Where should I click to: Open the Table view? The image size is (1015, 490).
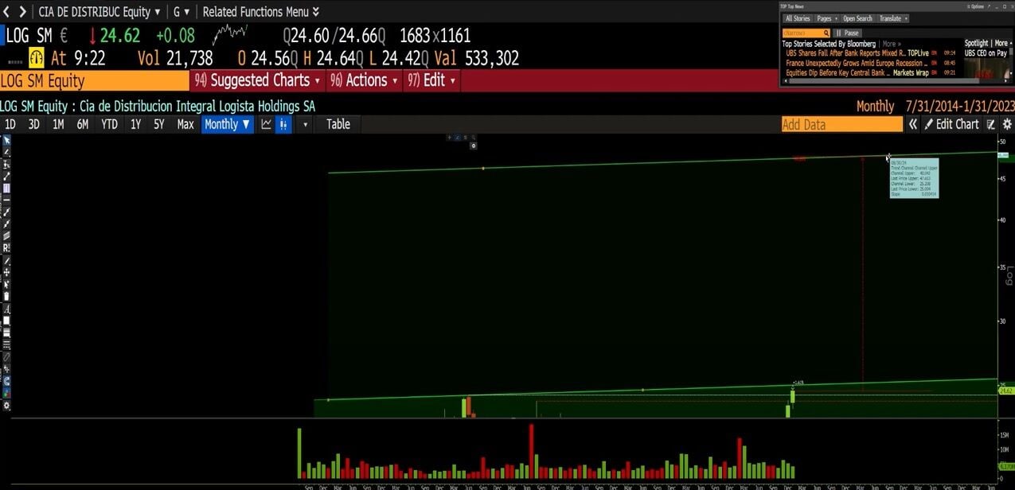click(338, 124)
